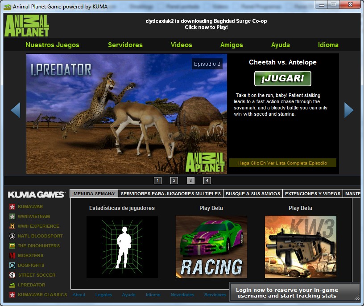
Task: Select featured slide number 2
Action: tap(174, 180)
